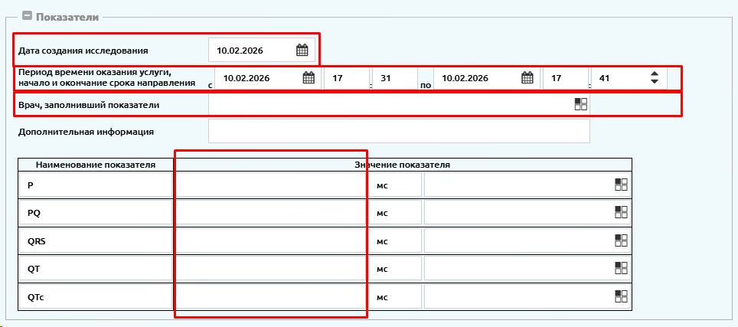Screen dimensions: 738x327
Task: Collapse the Показатели section
Action: [28, 17]
